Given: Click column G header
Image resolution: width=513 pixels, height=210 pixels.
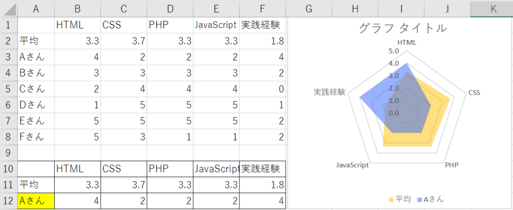Looking at the screenshot, I should [x=309, y=8].
